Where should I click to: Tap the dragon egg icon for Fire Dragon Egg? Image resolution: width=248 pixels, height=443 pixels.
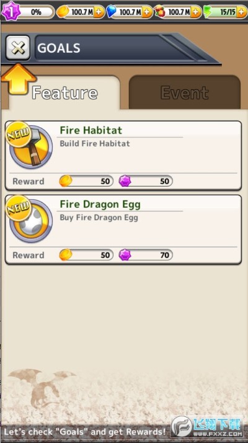[x=31, y=221]
